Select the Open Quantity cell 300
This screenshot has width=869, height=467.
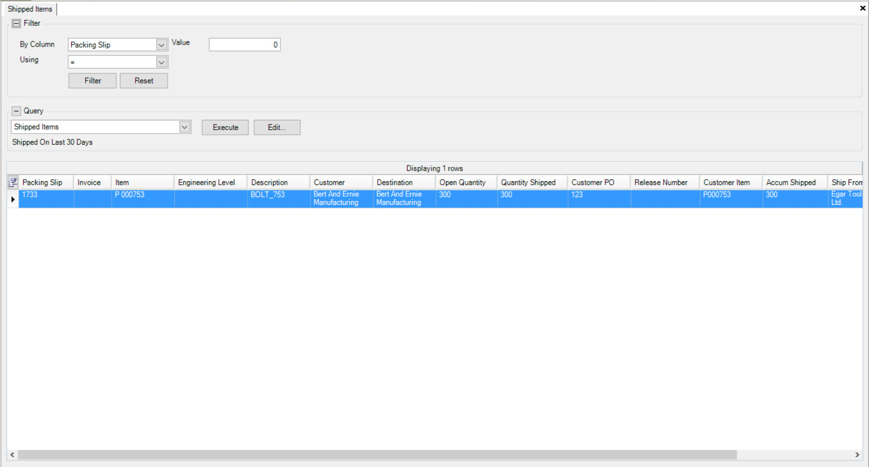tap(467, 199)
